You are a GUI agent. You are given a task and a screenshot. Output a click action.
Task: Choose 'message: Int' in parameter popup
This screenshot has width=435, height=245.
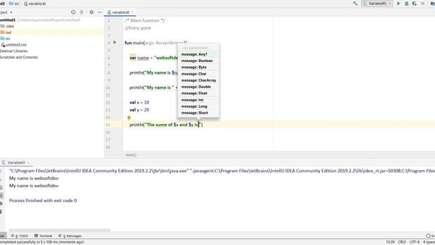(x=198, y=100)
